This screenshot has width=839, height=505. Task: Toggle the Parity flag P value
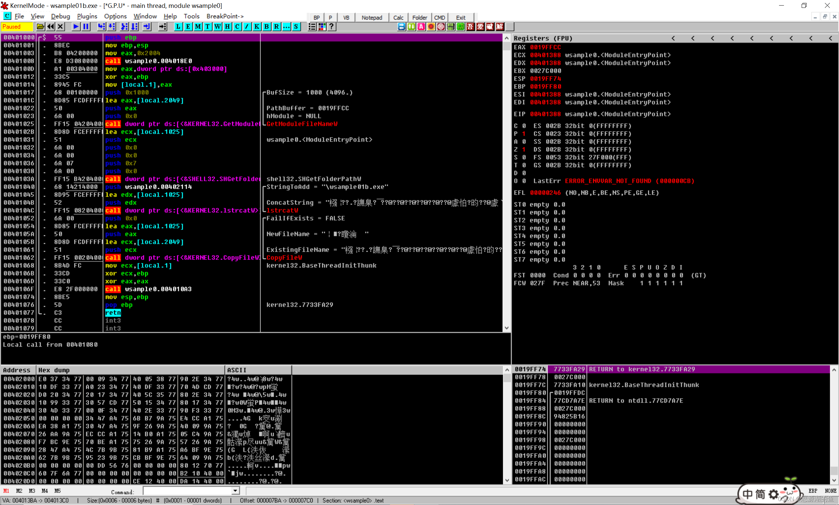pyautogui.click(x=524, y=134)
